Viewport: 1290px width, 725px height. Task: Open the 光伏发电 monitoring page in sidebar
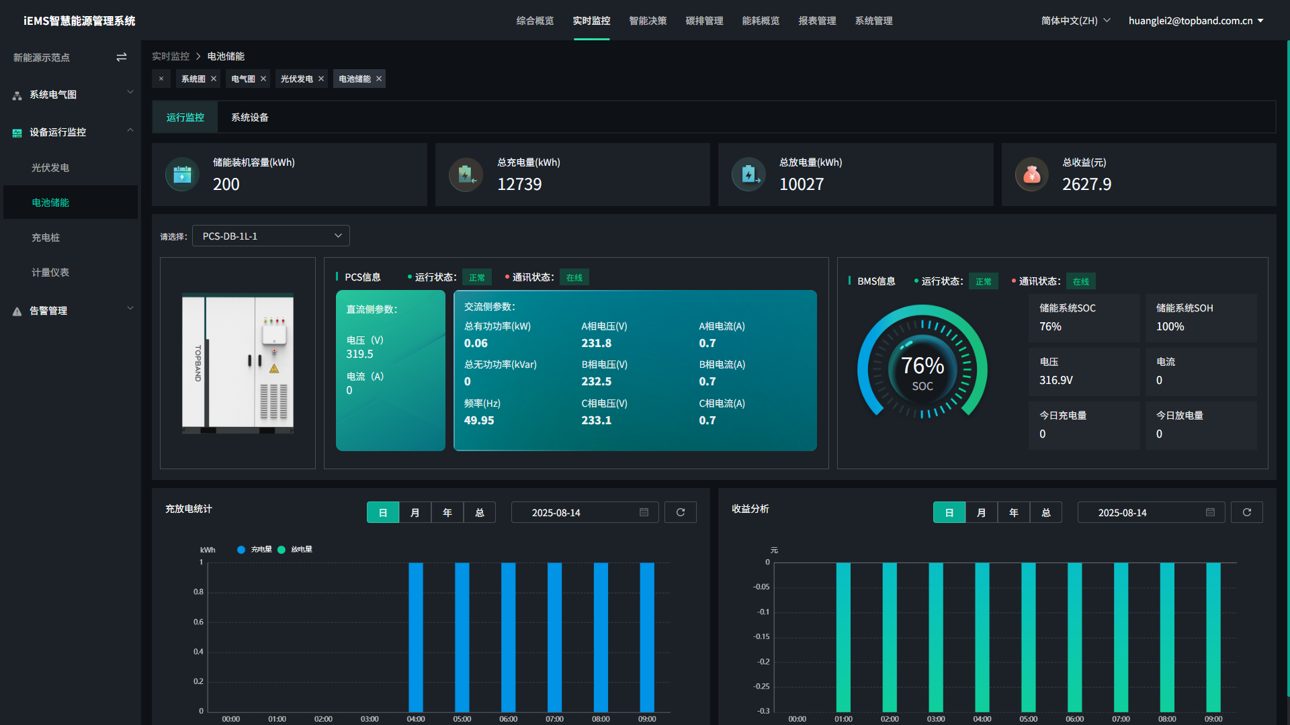tap(50, 167)
